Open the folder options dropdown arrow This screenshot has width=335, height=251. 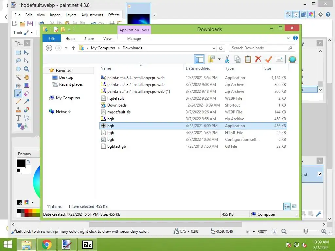[219, 59]
